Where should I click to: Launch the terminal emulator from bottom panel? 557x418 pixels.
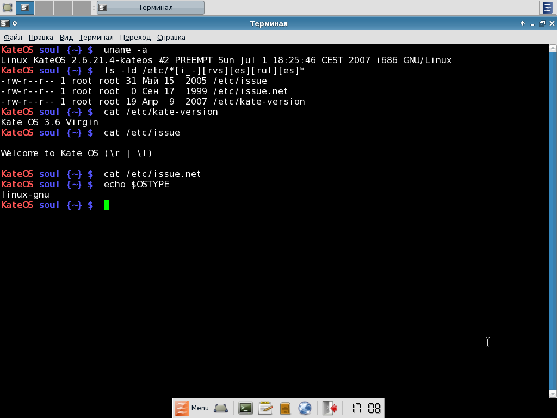245,408
